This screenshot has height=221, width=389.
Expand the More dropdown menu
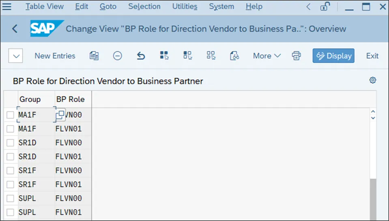[x=266, y=56]
